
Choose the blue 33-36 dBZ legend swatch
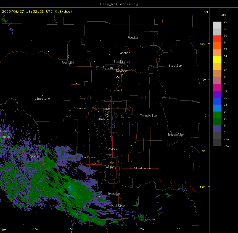coord(217,101)
